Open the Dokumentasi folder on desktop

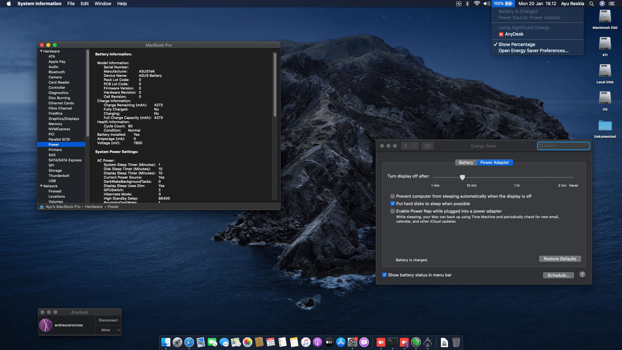point(605,126)
